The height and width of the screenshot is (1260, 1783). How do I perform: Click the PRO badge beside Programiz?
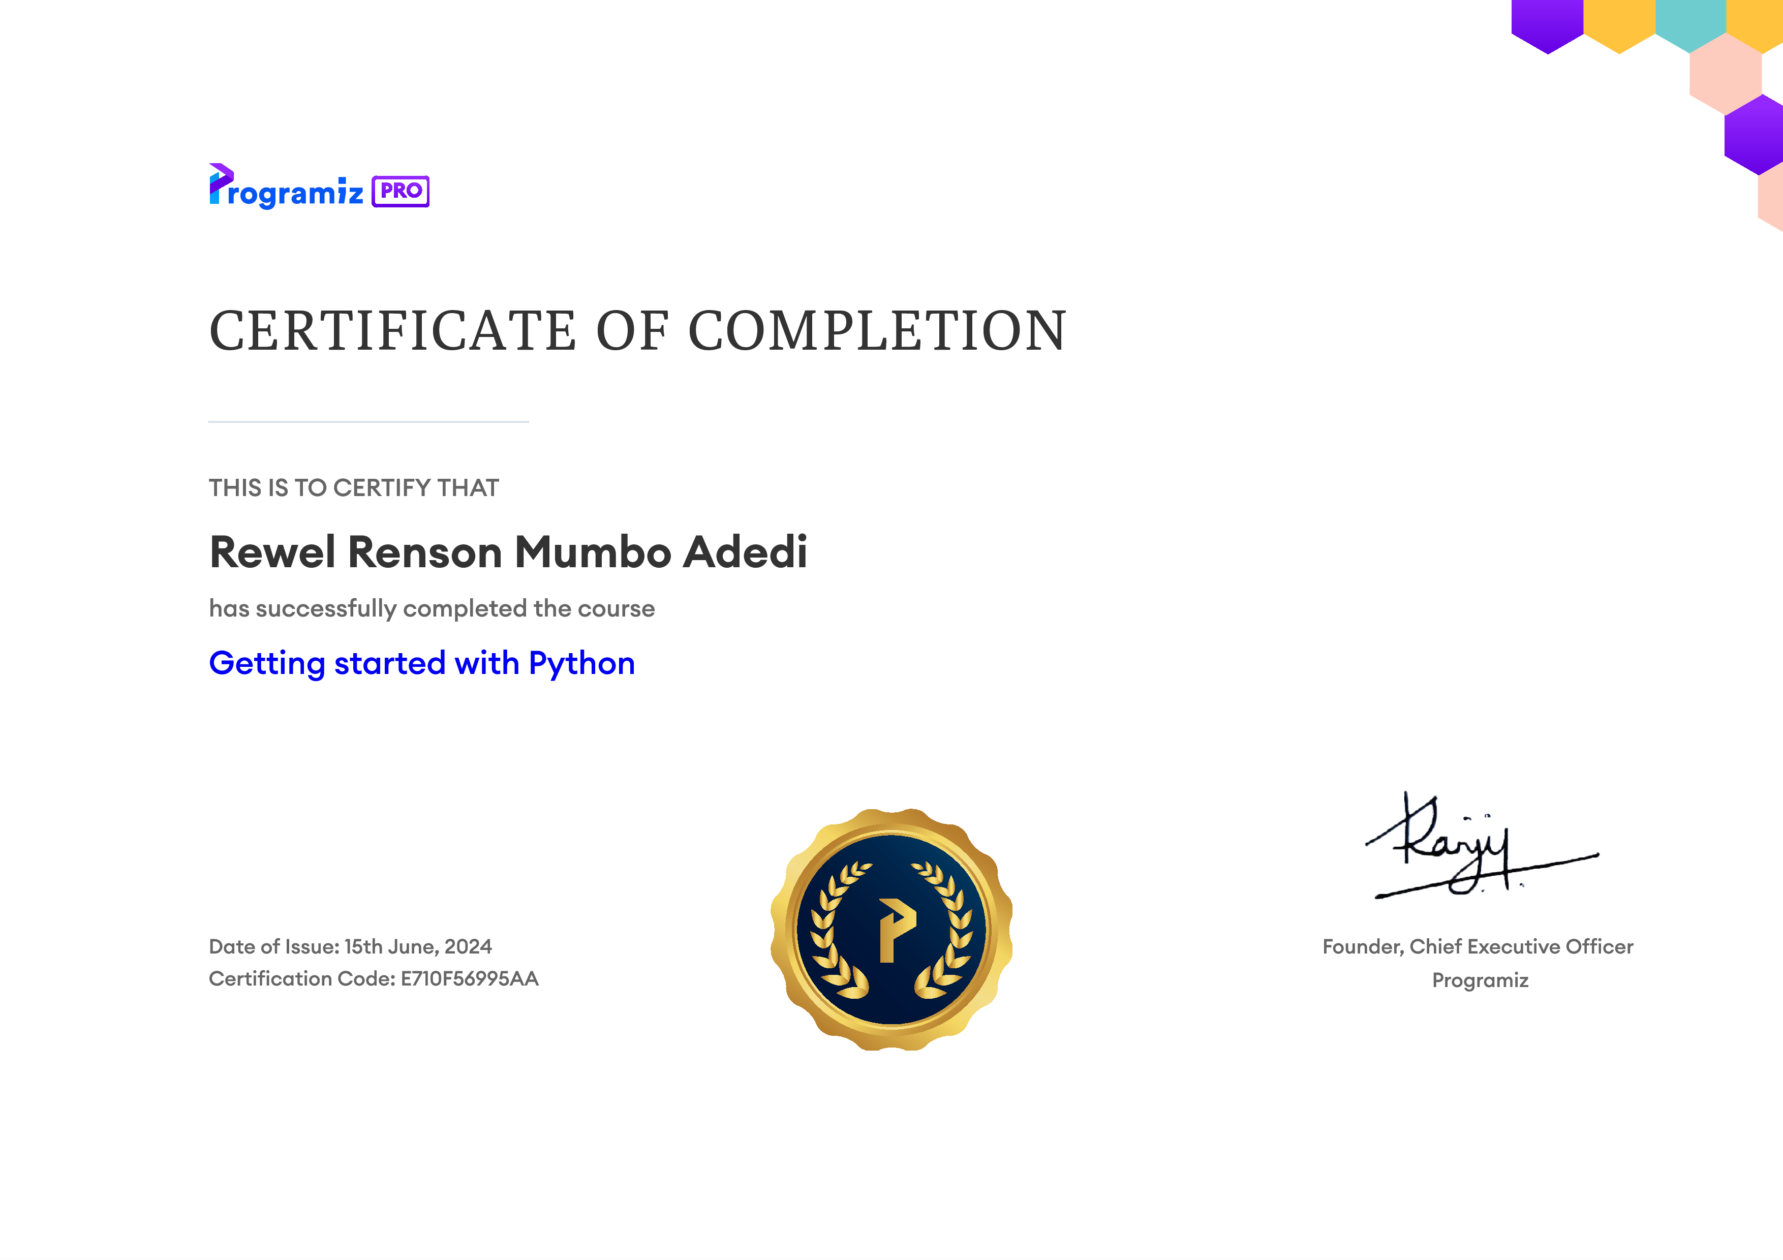401,191
